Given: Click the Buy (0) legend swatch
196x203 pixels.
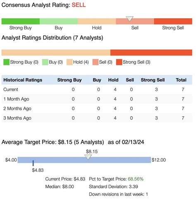Looking at the screenshot, I should point(45,62).
